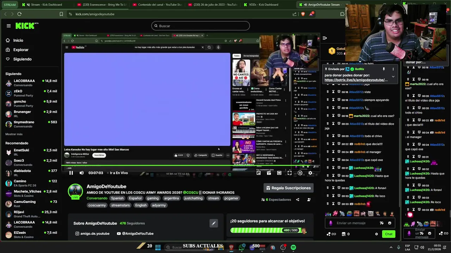Open the goncho followed channel
Viewport: 451px width, 253px height.
tap(31, 104)
